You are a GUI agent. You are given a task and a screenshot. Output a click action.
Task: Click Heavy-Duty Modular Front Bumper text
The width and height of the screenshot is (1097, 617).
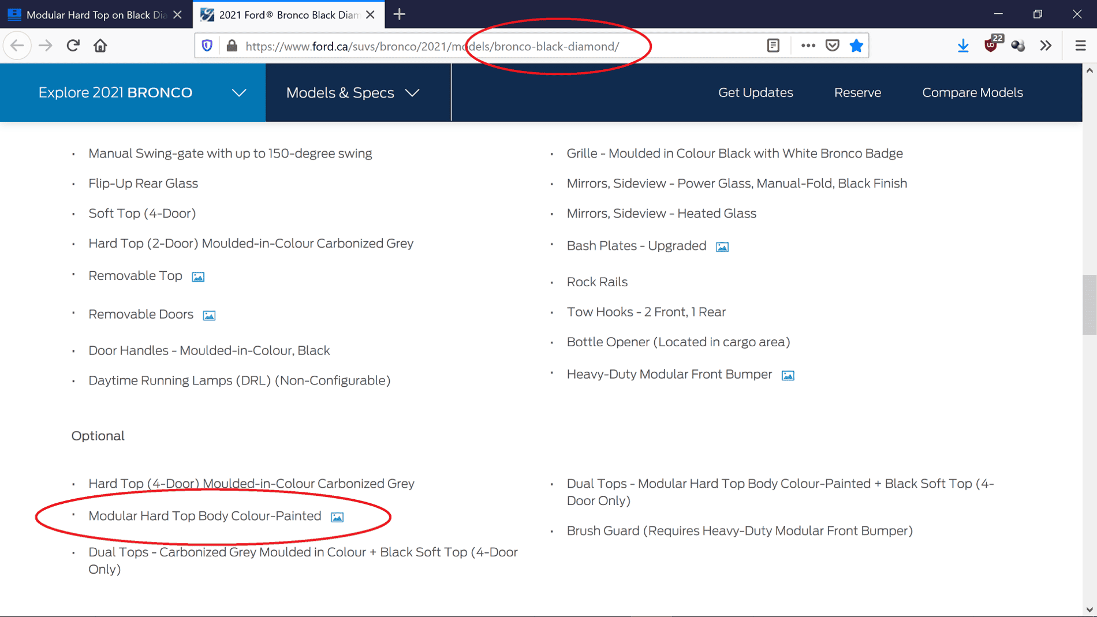[669, 375]
